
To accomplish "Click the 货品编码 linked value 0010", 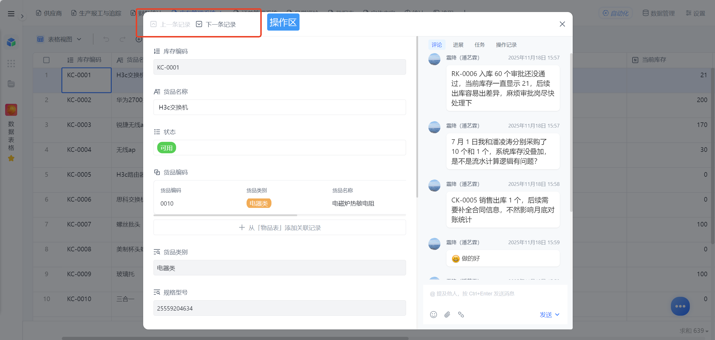I will [167, 203].
